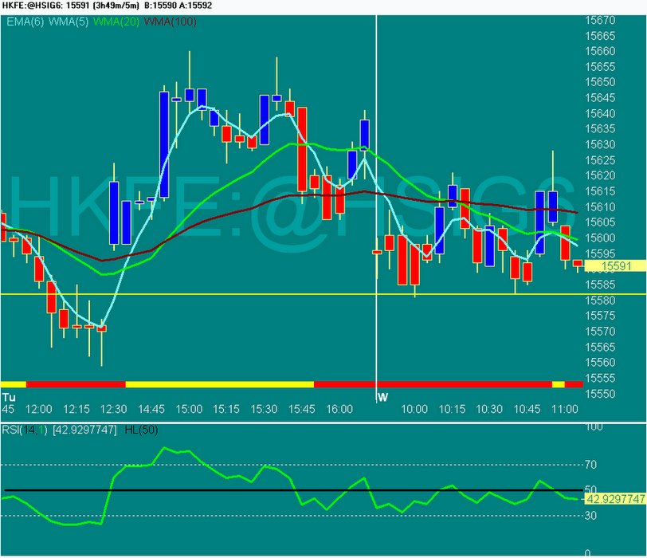Viewport: 647px width, 558px height.
Task: Click the ask value A:15592
Action: coord(195,6)
